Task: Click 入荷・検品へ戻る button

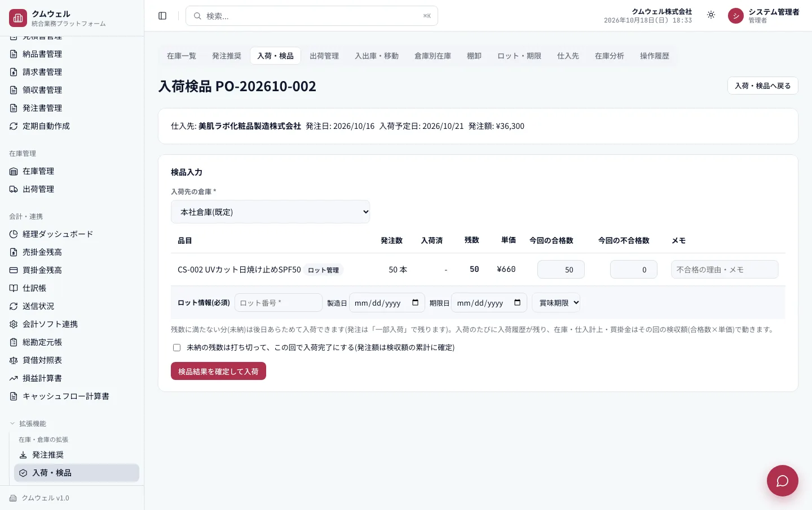Action: pyautogui.click(x=762, y=86)
